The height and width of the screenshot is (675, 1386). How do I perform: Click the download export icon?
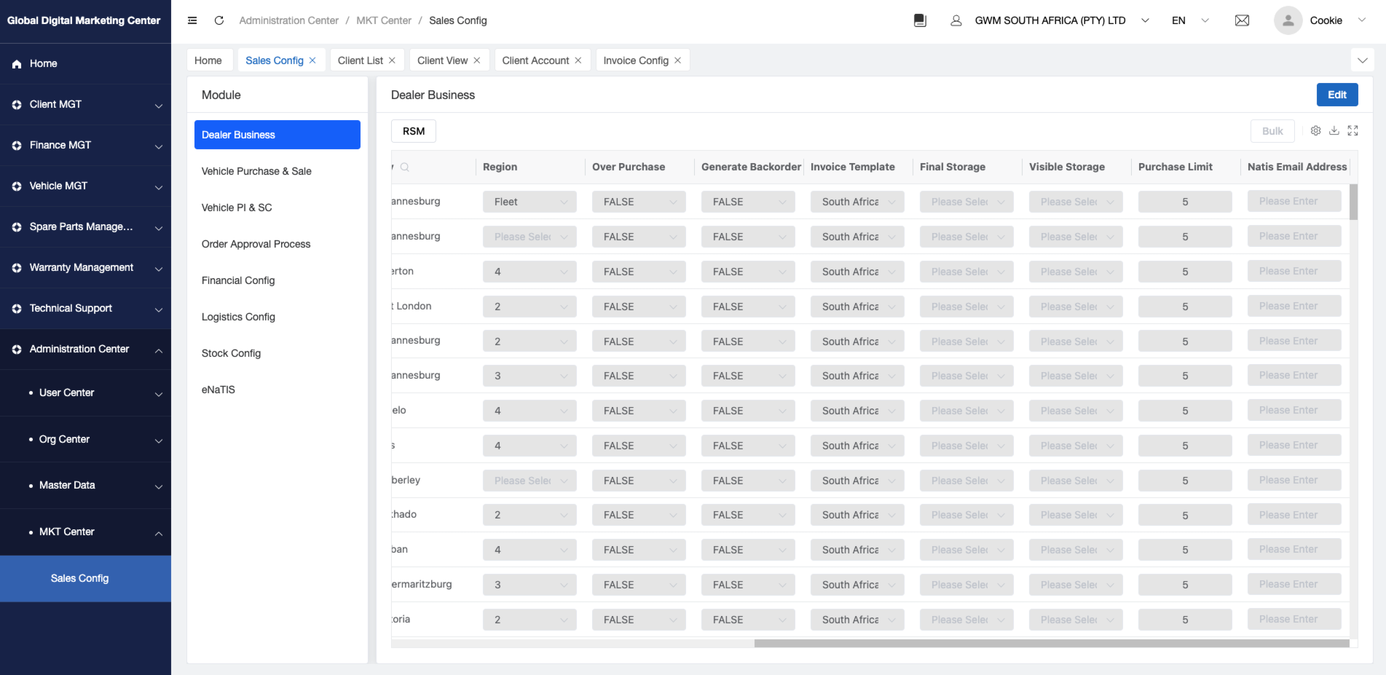[1334, 131]
